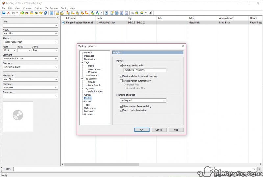The height and width of the screenshot is (177, 263).
Task: Click the Change directory folder icon with green check
Action: click(22, 13)
